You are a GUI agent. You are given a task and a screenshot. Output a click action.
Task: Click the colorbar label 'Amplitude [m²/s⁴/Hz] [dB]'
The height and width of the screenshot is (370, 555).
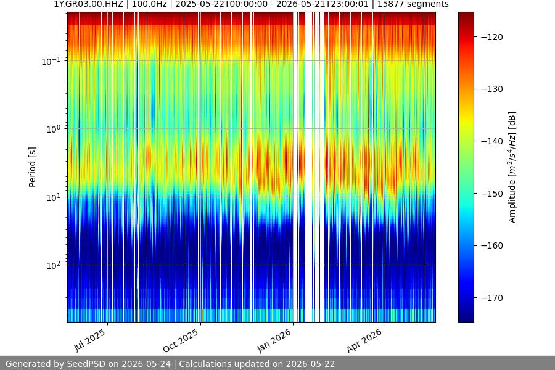point(512,167)
